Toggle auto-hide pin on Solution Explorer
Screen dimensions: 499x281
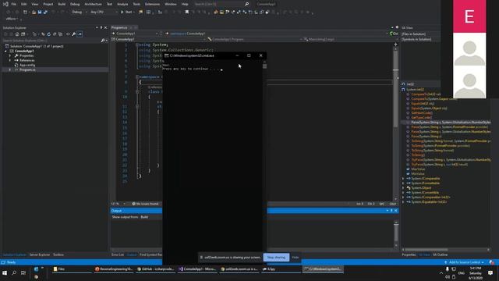click(x=101, y=28)
